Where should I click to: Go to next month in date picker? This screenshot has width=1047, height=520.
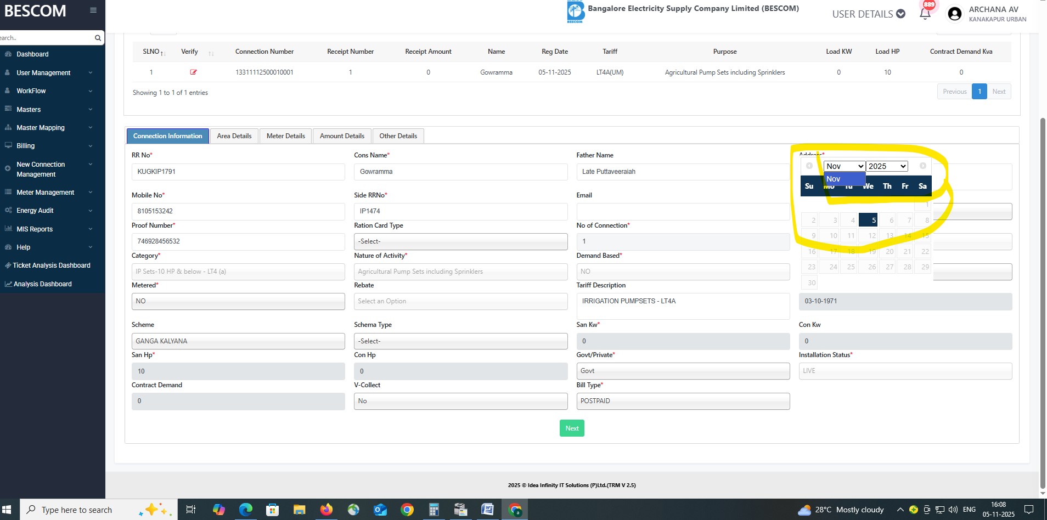[923, 166]
